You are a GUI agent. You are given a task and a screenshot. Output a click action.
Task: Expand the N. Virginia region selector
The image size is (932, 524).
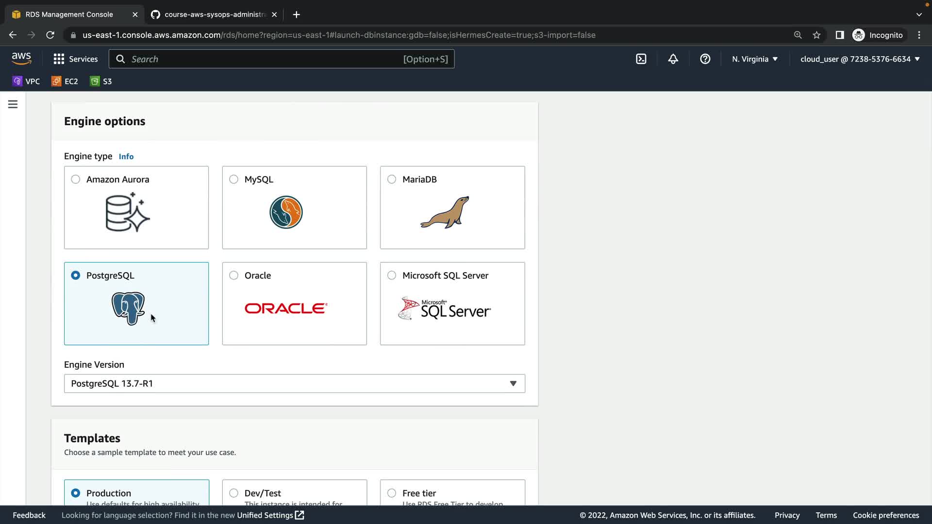[755, 59]
